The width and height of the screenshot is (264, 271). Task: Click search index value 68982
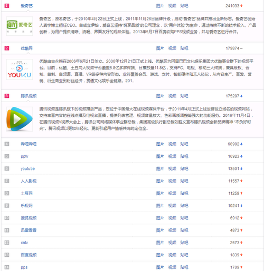233,144
